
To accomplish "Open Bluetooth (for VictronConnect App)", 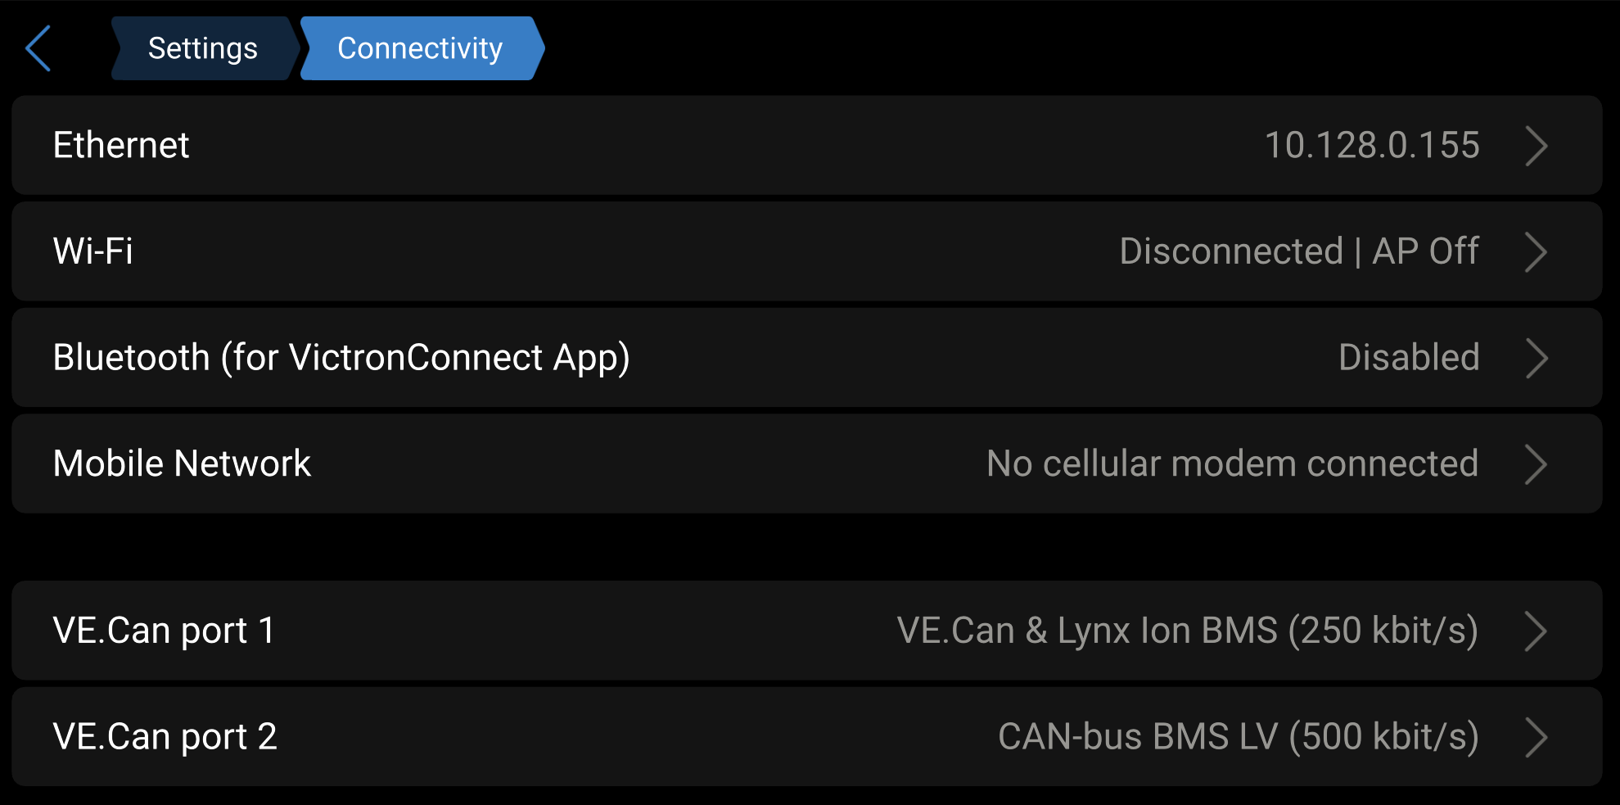I will coord(341,358).
